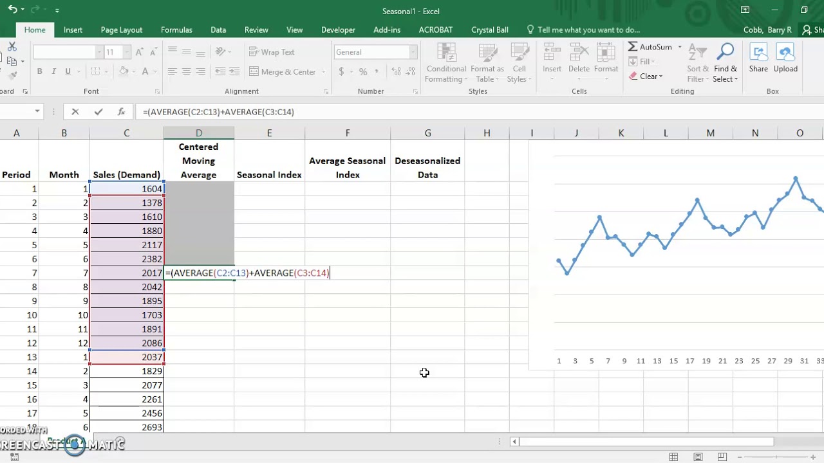This screenshot has width=824, height=463.
Task: Decrease indent in the Alignment group
Action: tap(220, 72)
